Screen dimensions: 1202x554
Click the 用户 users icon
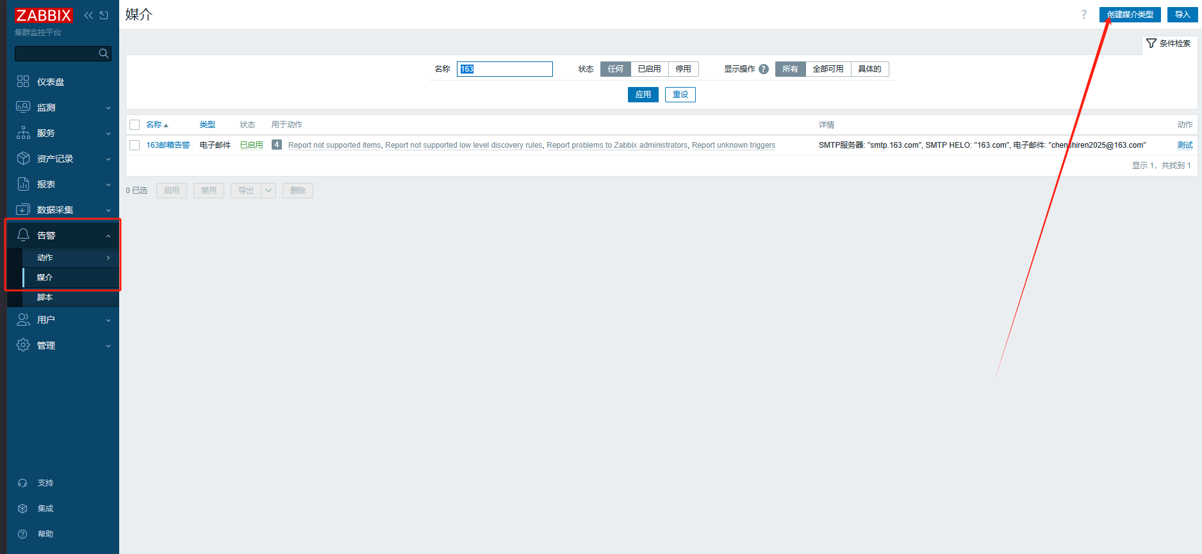(23, 319)
